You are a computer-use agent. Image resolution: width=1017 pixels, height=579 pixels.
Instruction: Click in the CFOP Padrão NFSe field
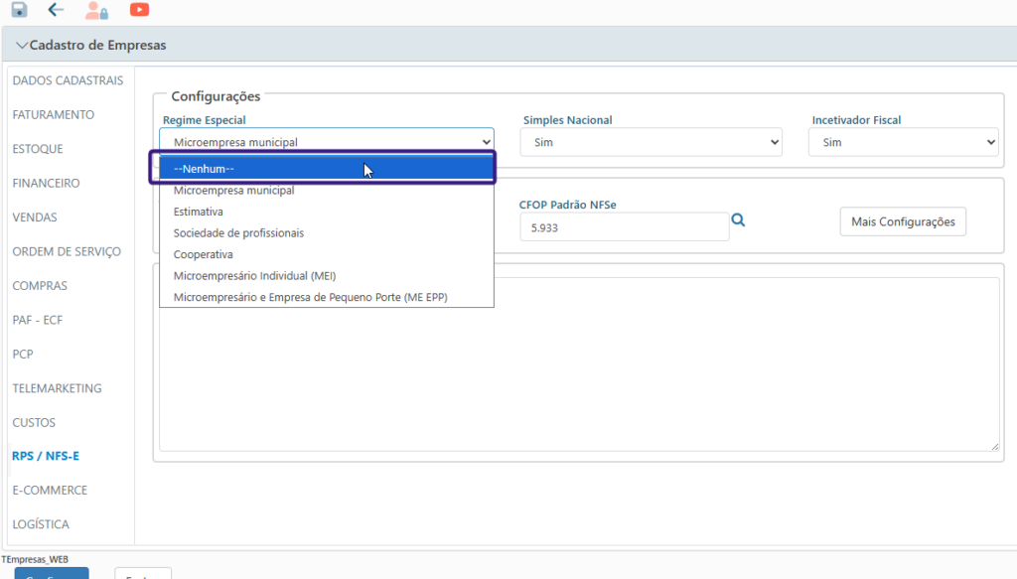[624, 226]
